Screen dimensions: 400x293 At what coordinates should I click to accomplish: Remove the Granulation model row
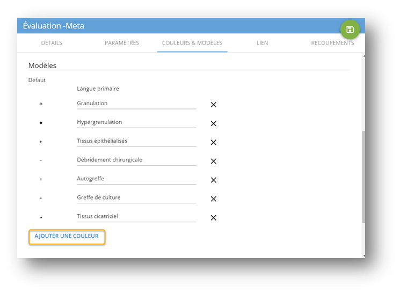(213, 105)
